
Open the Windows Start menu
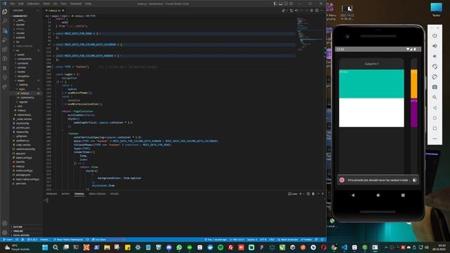point(45,247)
